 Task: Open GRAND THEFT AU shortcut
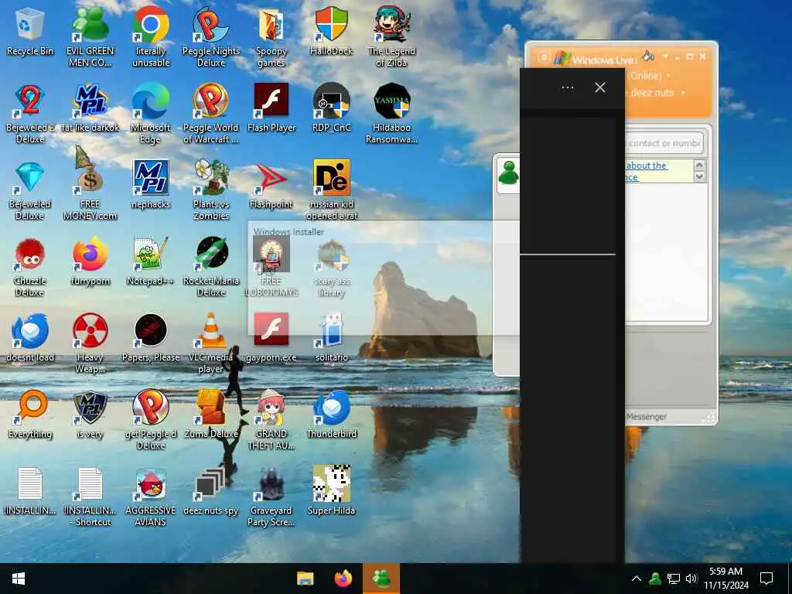(271, 419)
